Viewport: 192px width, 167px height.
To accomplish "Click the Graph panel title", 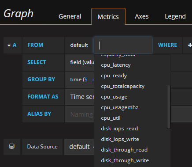I will tap(18, 14).
